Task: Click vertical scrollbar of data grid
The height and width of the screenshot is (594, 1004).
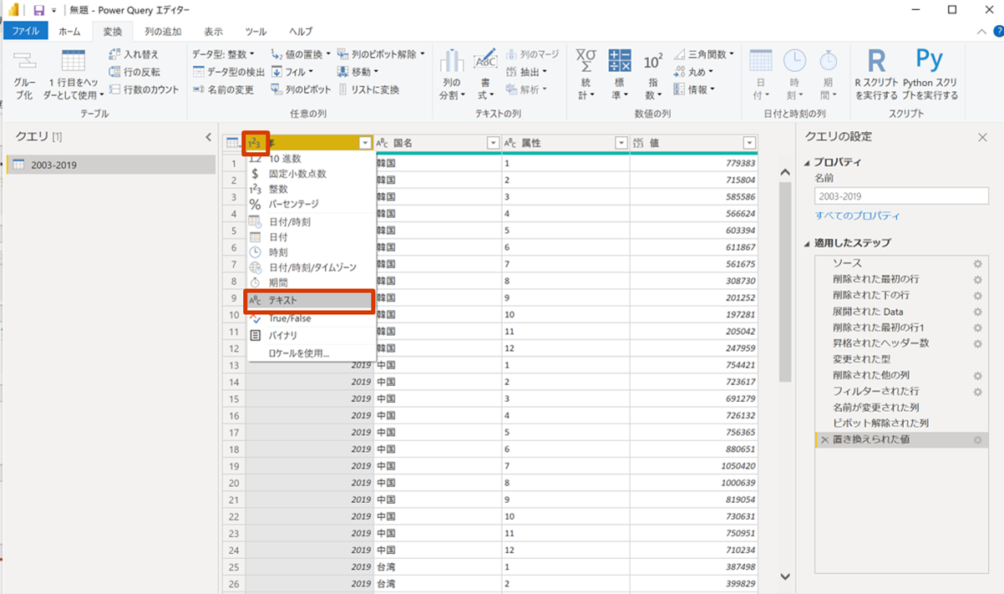Action: coord(784,282)
